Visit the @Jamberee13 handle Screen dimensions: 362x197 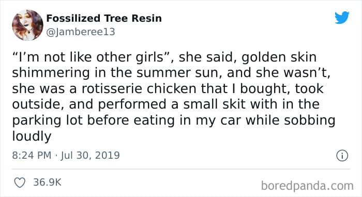tap(81, 32)
